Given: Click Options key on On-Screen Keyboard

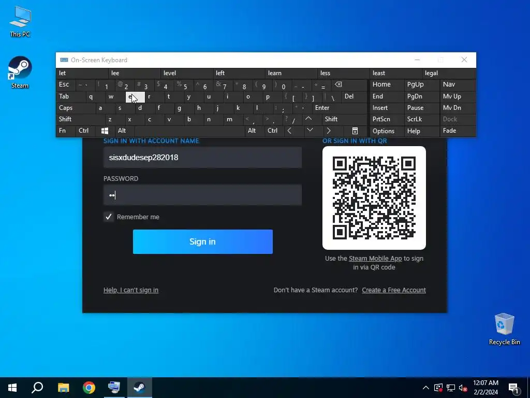Looking at the screenshot, I should tap(387, 131).
